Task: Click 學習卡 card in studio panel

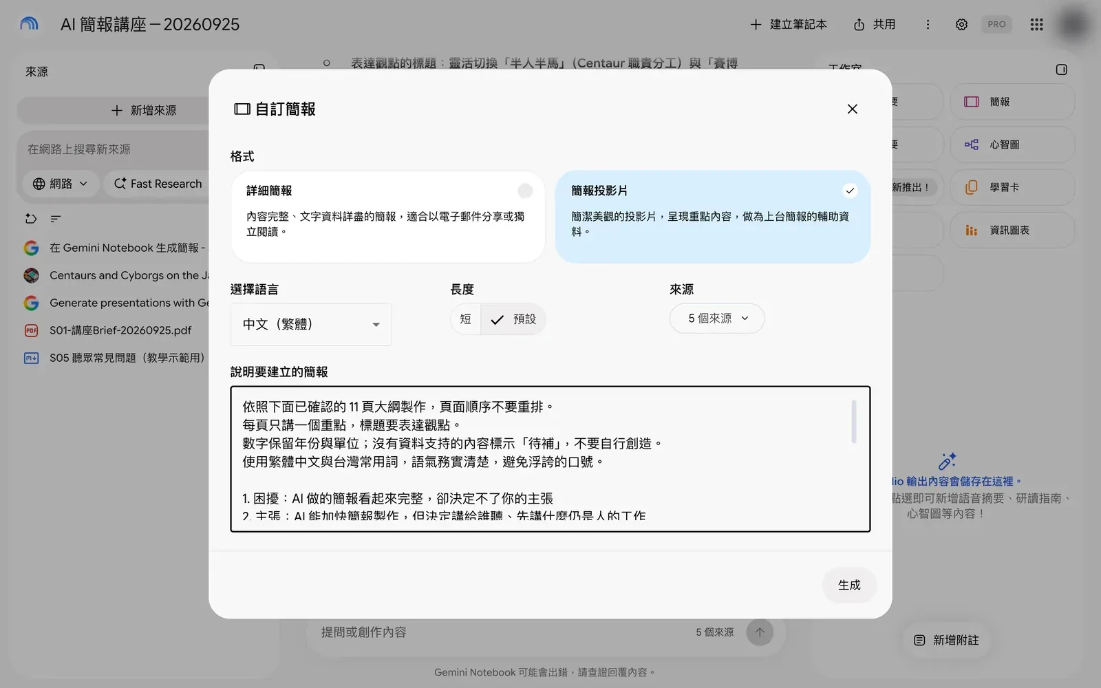Action: (x=1012, y=187)
